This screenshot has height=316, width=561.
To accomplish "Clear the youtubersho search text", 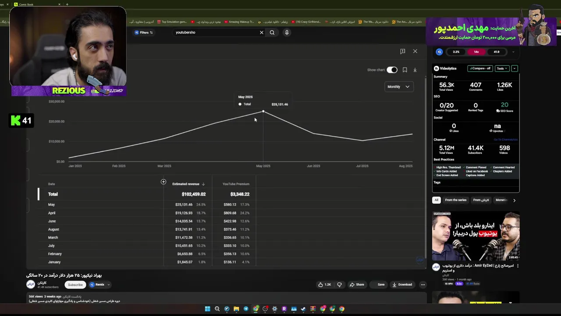I will tap(262, 32).
